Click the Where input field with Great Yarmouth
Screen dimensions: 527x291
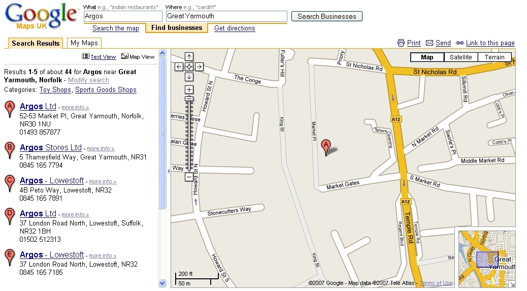click(x=226, y=16)
